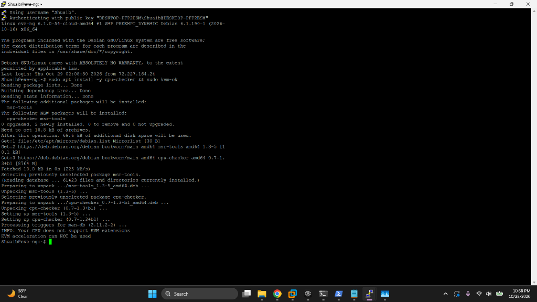Screen dimensions: 537x302
Task: Open Wi-Fi network settings in the tray
Action: pyautogui.click(x=479, y=294)
